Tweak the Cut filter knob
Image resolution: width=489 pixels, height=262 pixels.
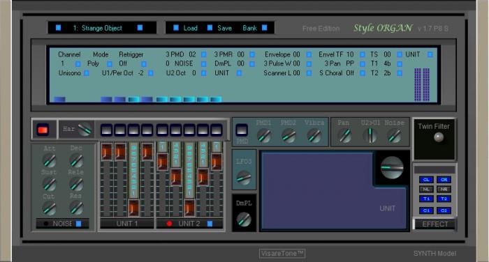(50, 208)
